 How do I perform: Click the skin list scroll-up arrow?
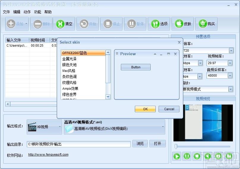(x=108, y=53)
